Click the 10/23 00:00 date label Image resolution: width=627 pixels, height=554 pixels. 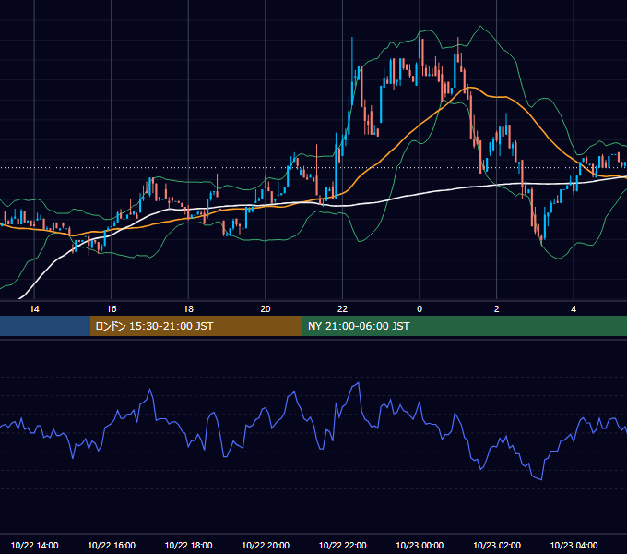[420, 545]
